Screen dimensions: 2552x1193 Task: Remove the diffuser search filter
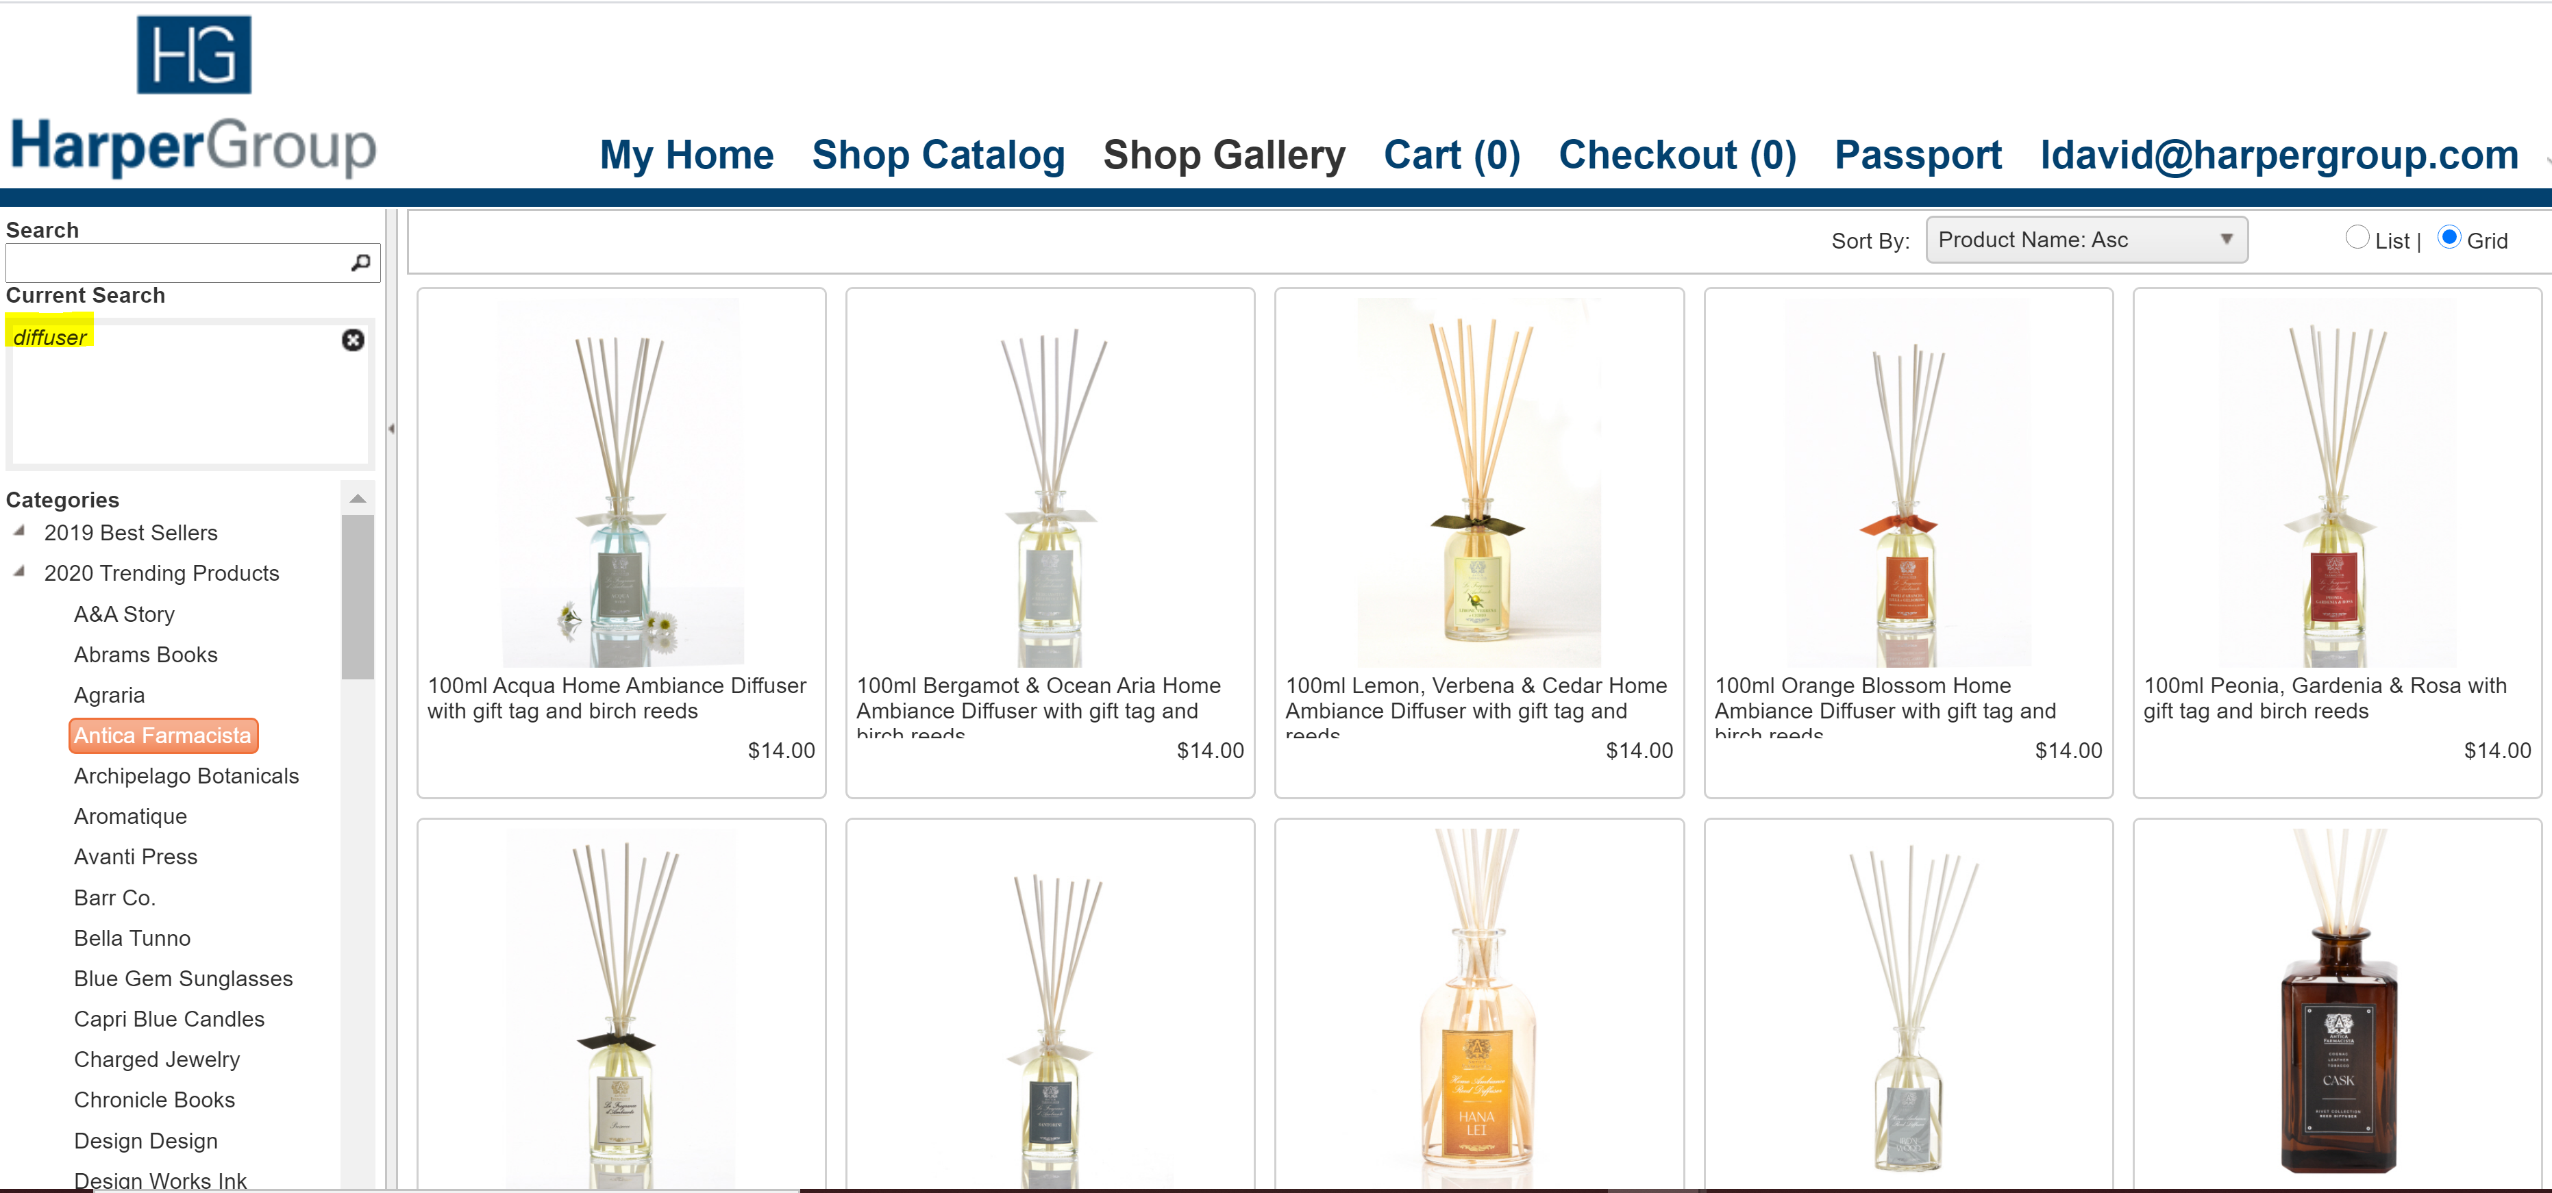[353, 340]
